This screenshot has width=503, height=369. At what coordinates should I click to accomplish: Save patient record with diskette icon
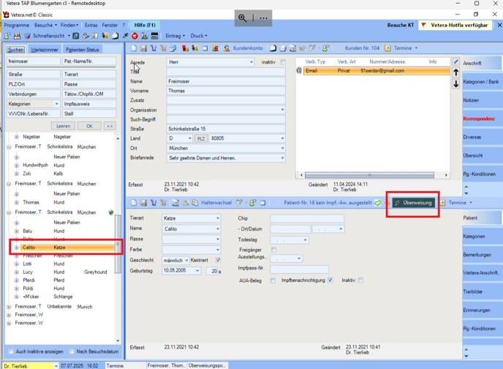(x=144, y=203)
